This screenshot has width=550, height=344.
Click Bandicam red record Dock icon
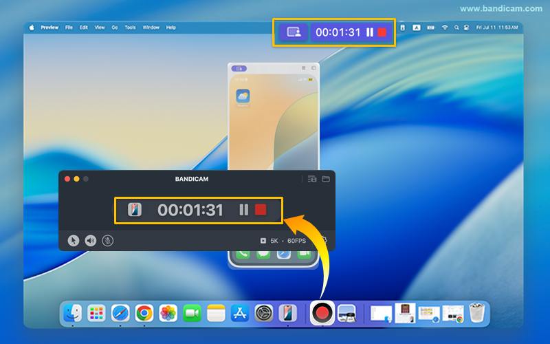click(x=322, y=312)
